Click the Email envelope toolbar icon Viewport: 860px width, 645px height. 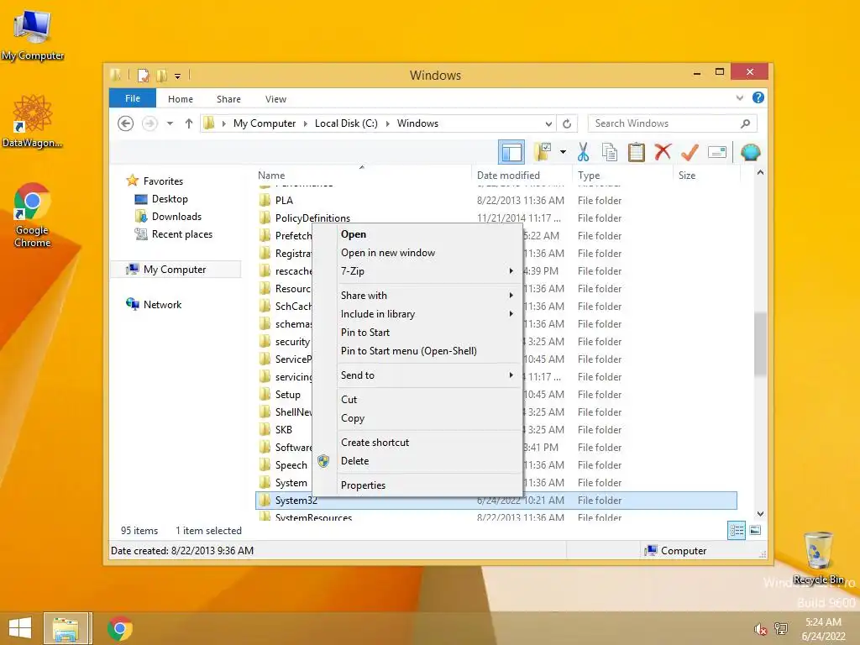click(x=717, y=152)
